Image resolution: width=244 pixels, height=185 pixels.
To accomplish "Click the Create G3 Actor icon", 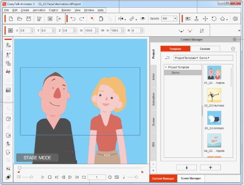I will tap(8, 45).
